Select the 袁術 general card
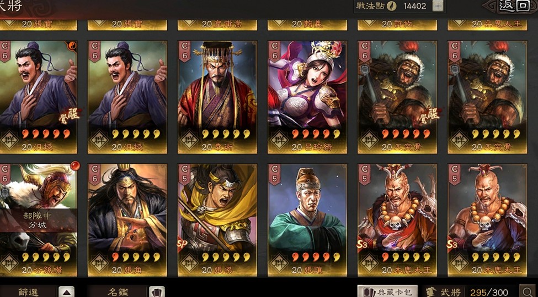Screen dimensions: 538x297 [x=217, y=97]
